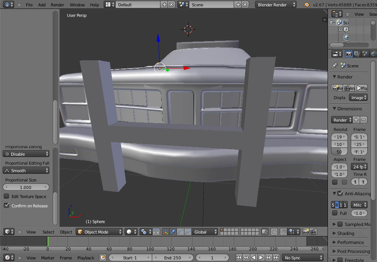Click the pin icon beside Scene
This screenshot has height=262, width=377.
coord(334,65)
